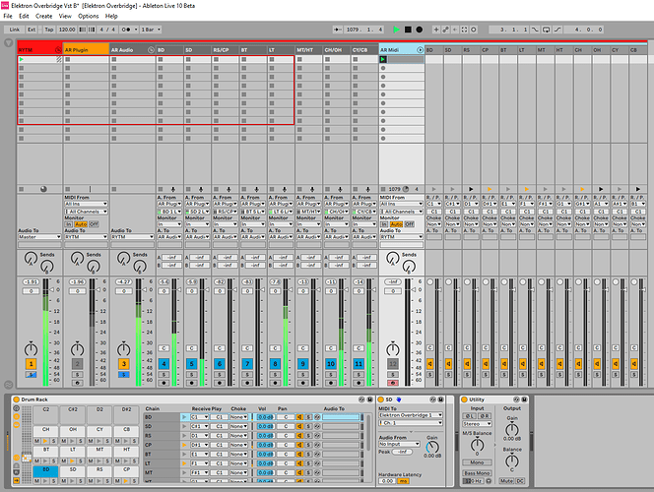Toggle the Punch-Out switch icon
Image resolution: width=654 pixels, height=492 pixels.
pyautogui.click(x=557, y=30)
